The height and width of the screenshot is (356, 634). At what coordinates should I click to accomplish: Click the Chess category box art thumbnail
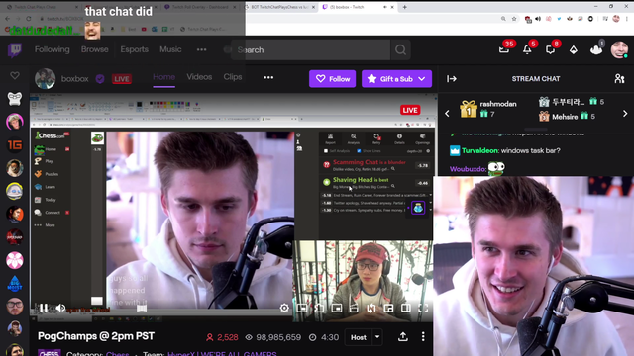pos(49,353)
